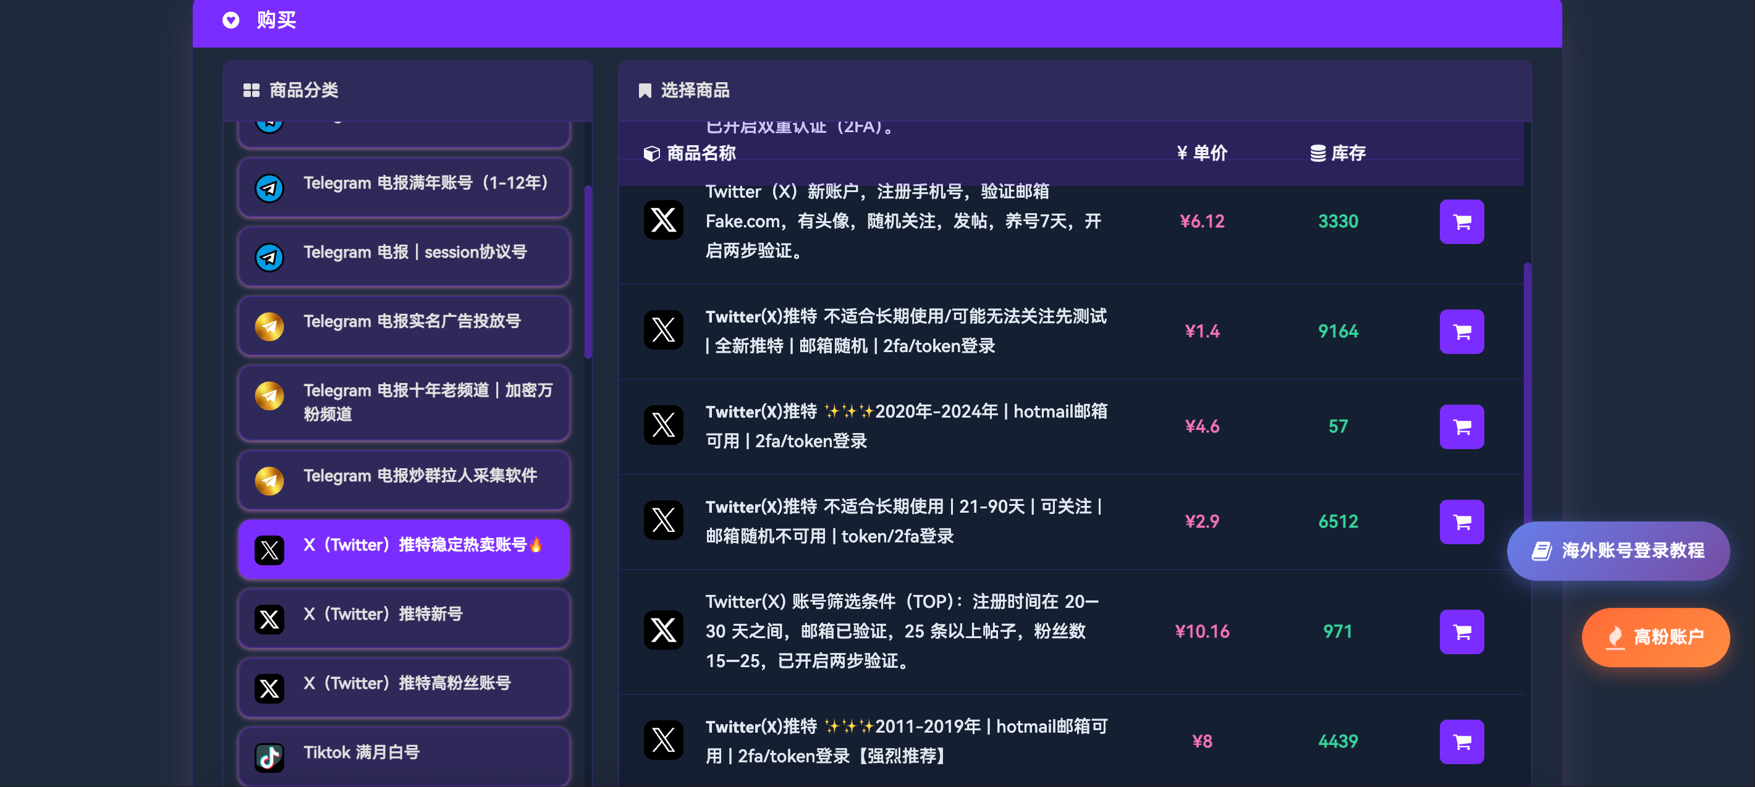Select X (Twitter) 推特新号 category

coord(404,618)
